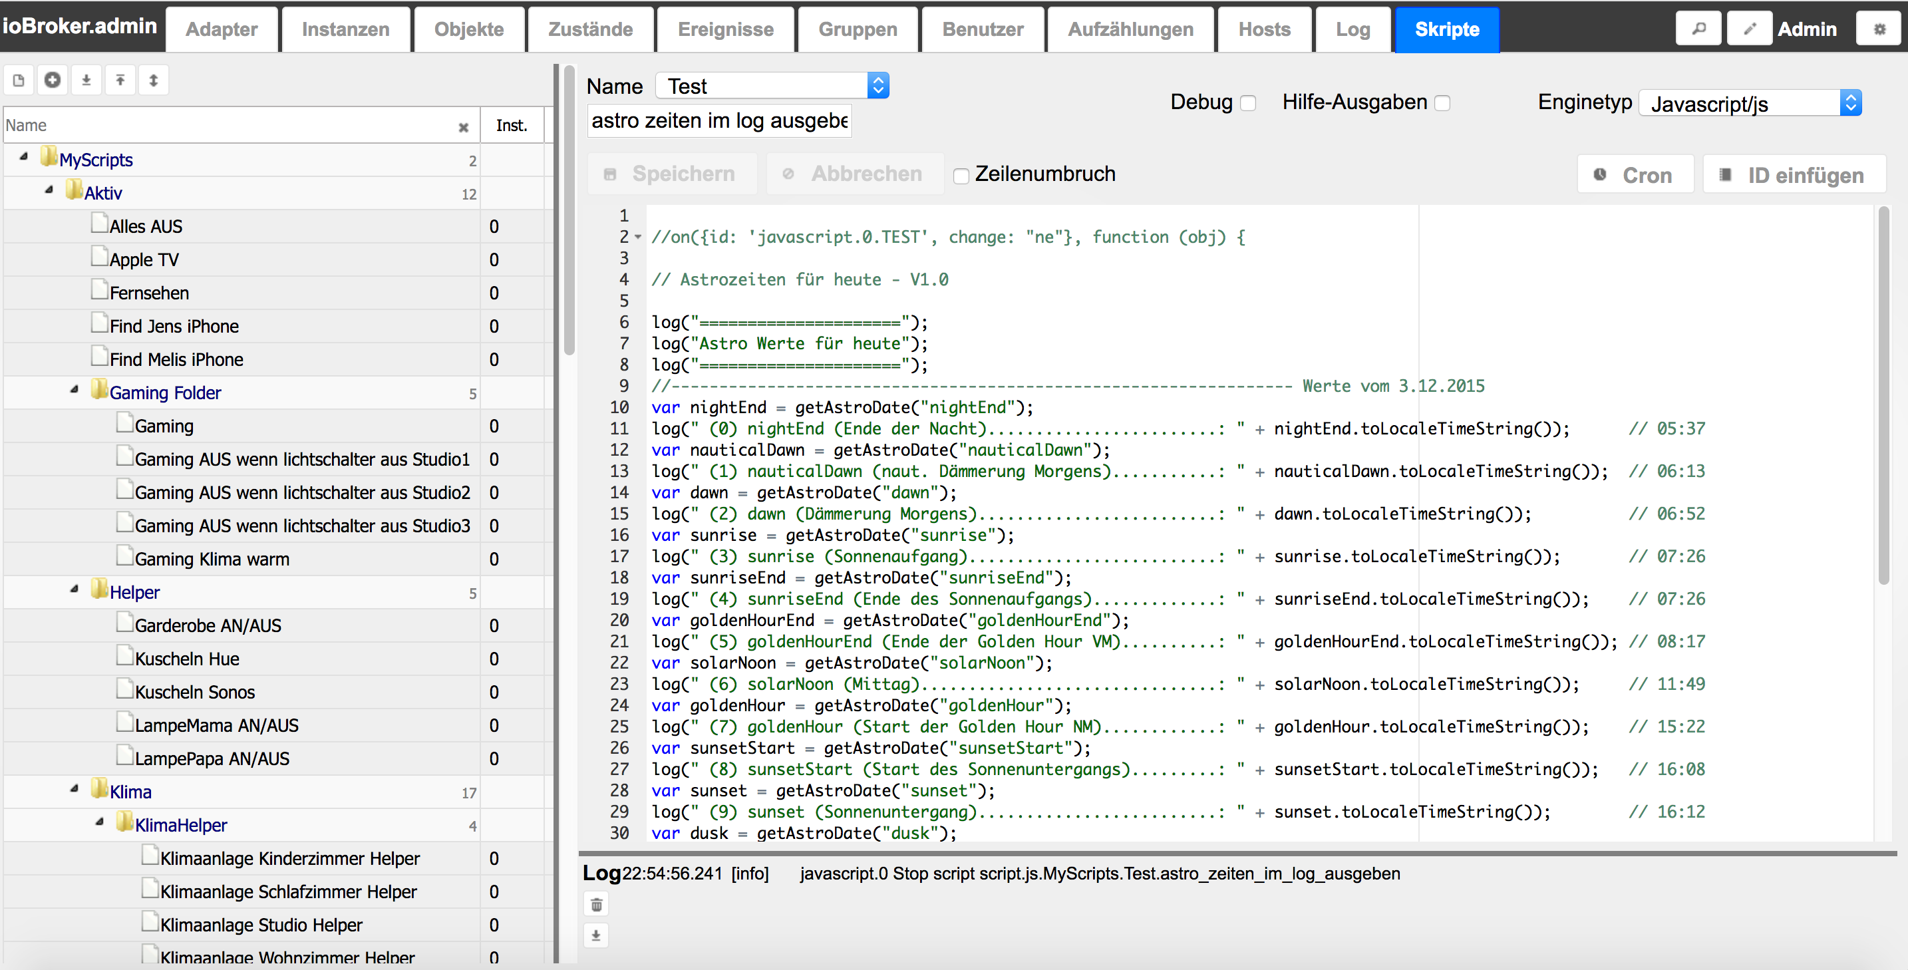
Task: Click the Helper folder icon
Action: click(x=99, y=589)
